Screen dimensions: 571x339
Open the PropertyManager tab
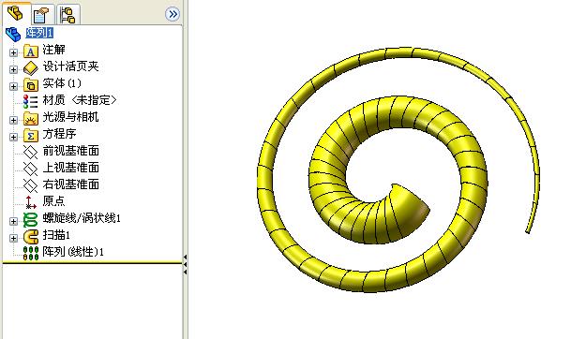[41, 15]
